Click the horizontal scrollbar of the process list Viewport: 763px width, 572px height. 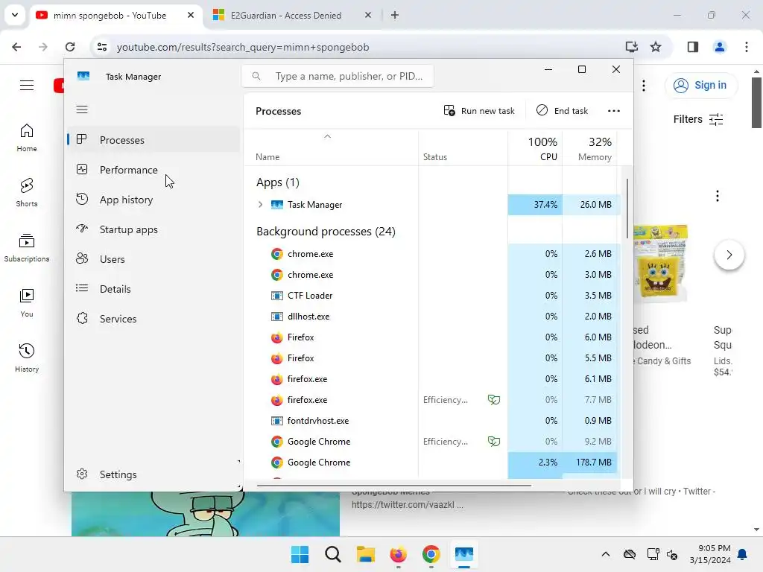[x=394, y=485]
